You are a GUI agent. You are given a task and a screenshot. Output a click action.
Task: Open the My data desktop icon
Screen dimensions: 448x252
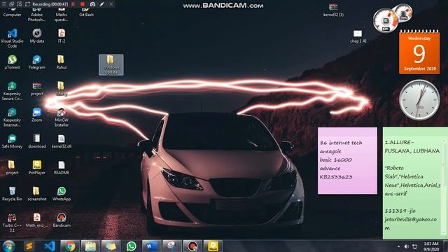pyautogui.click(x=37, y=36)
